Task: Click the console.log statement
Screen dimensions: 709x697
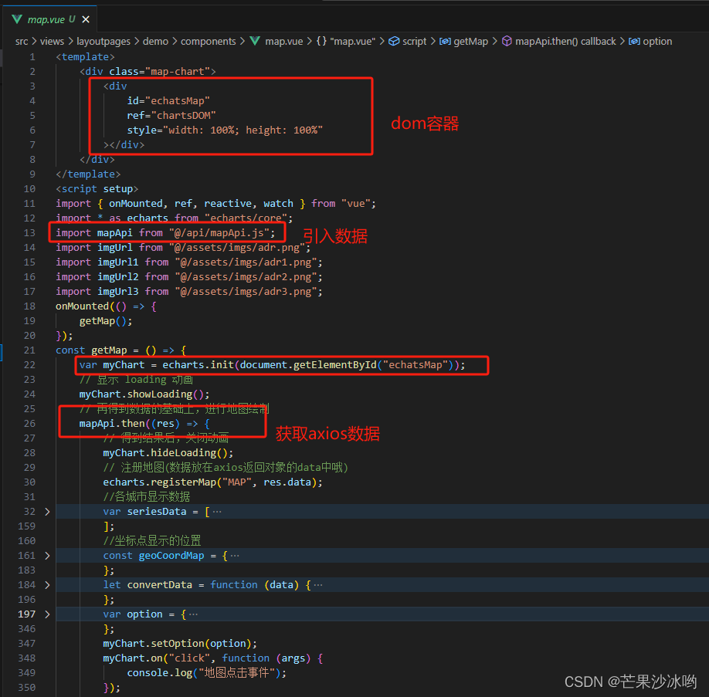Action: (207, 673)
